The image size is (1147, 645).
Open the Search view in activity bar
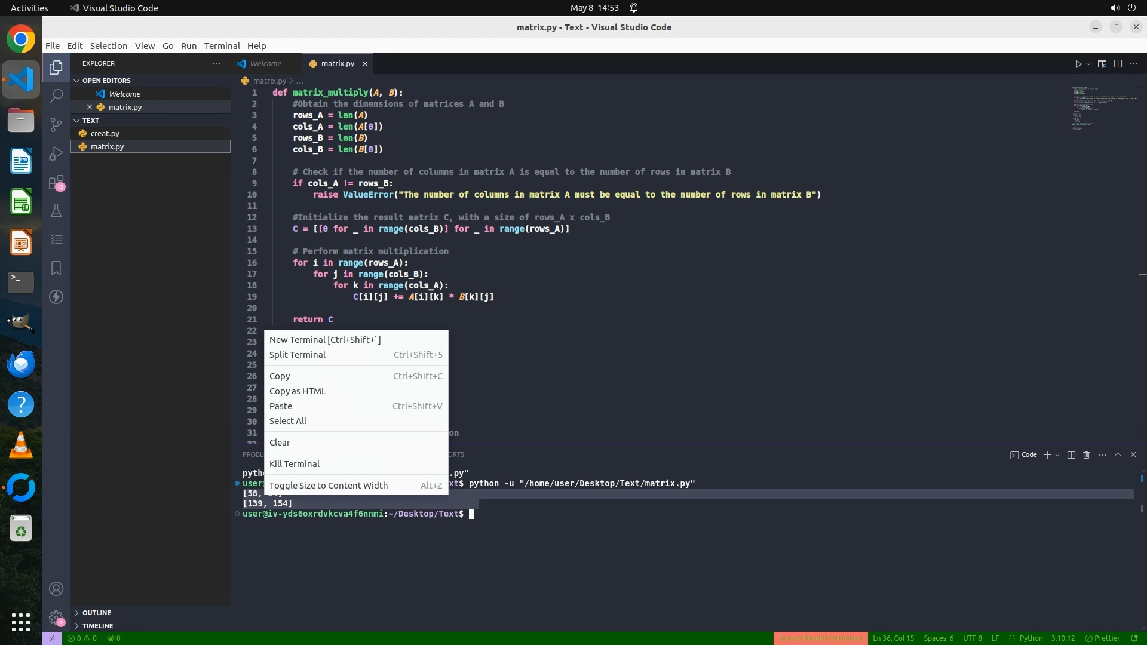56,96
